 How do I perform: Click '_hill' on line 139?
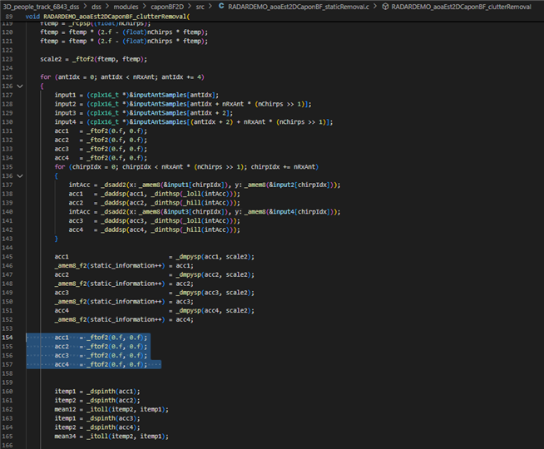(x=194, y=203)
